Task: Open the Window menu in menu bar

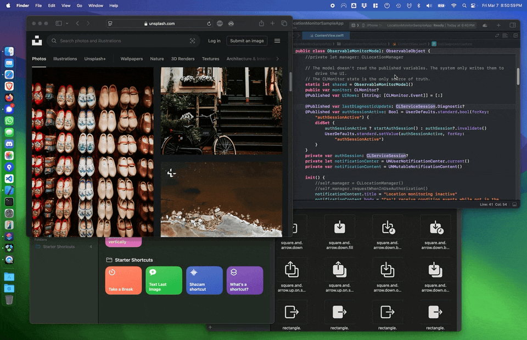Action: point(96,5)
